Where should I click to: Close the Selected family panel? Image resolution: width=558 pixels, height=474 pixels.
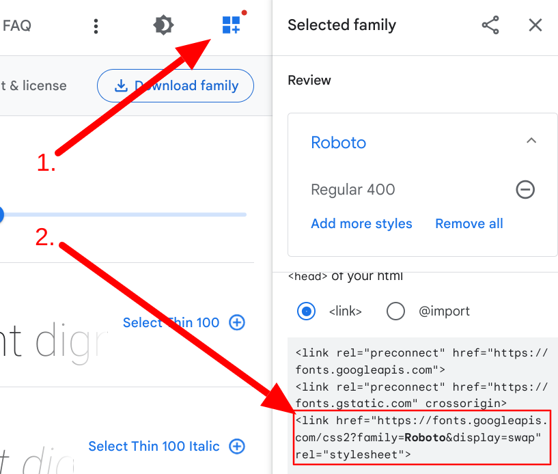tap(535, 25)
